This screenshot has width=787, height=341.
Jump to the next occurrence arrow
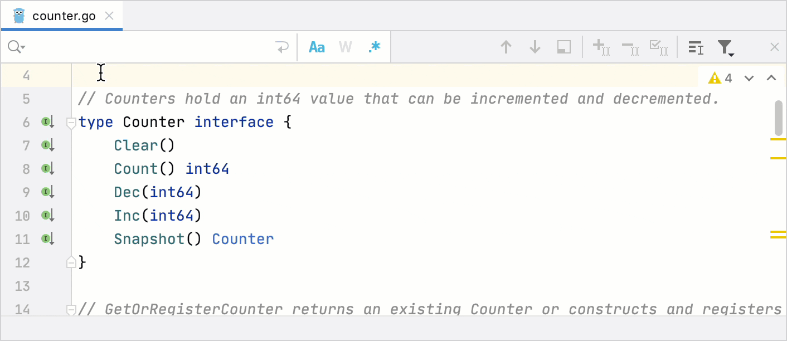click(x=535, y=47)
